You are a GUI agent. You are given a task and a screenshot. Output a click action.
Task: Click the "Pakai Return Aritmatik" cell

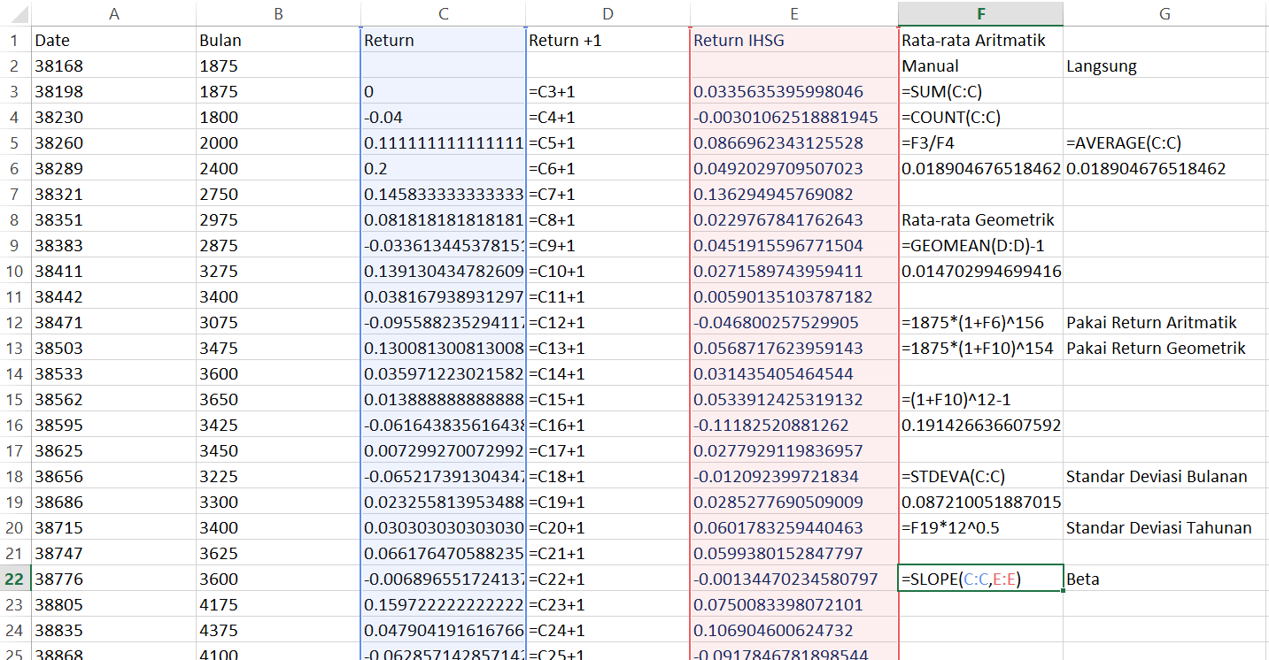(1165, 322)
